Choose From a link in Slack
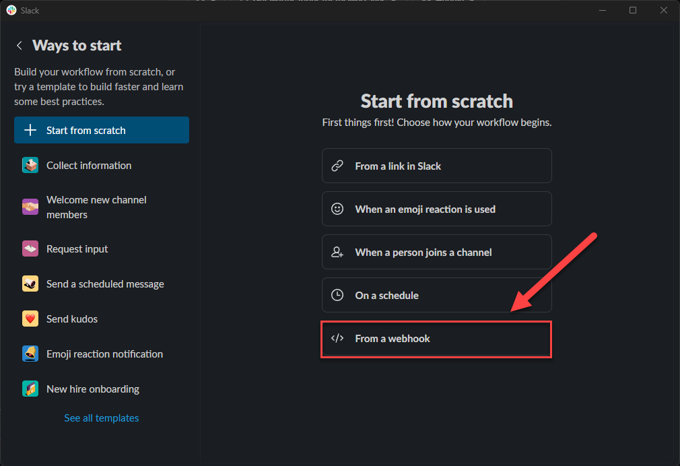The image size is (680, 466). [436, 166]
